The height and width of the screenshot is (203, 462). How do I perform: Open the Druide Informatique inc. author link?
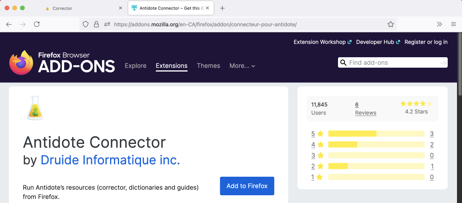click(110, 160)
